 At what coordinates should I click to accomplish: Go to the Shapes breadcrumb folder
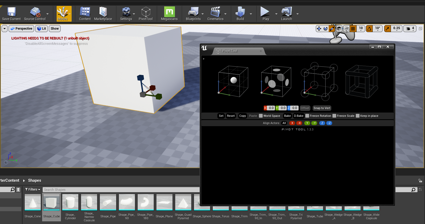pos(35,180)
